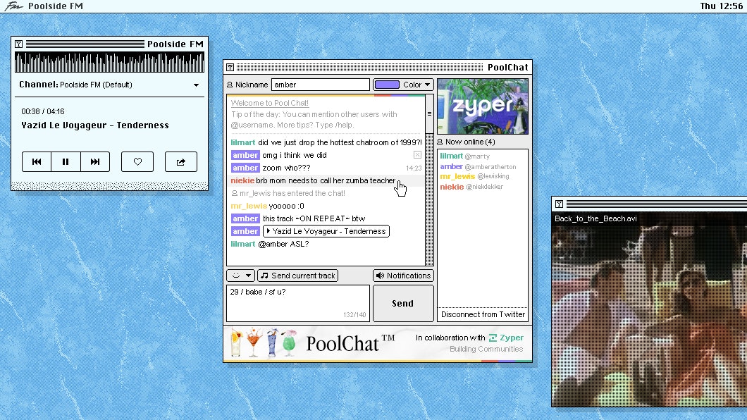Skip to next track in Poolside FM player
The height and width of the screenshot is (420, 747).
[95, 162]
